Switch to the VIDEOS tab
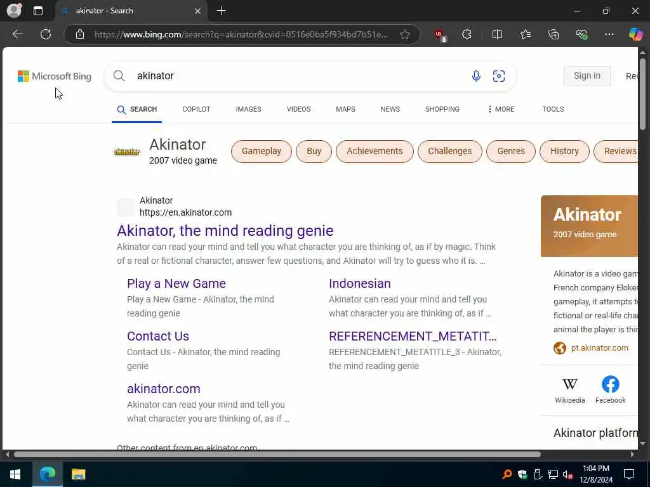The image size is (650, 487). [298, 109]
